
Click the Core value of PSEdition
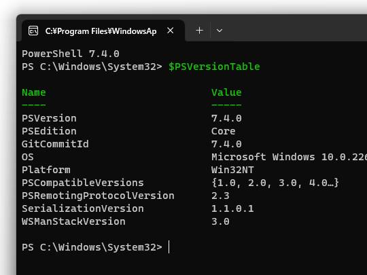tap(224, 131)
